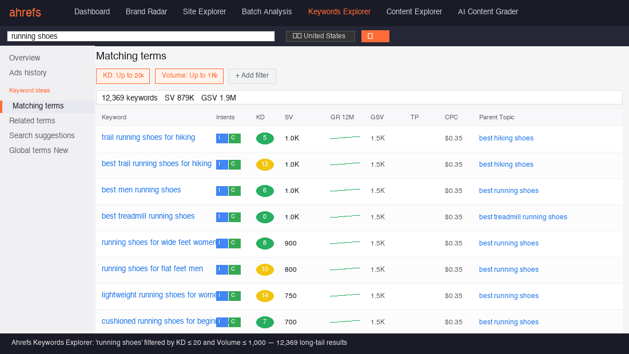The height and width of the screenshot is (354, 629).
Task: Open the Dashboard menu item
Action: coord(92,11)
